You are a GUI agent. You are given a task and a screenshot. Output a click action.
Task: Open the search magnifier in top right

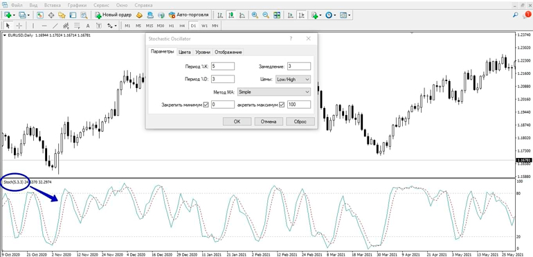516,15
